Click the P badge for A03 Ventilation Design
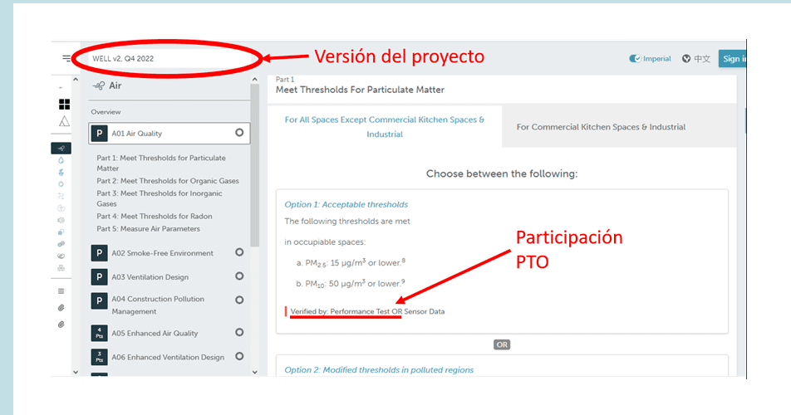791x415 pixels. (x=99, y=276)
